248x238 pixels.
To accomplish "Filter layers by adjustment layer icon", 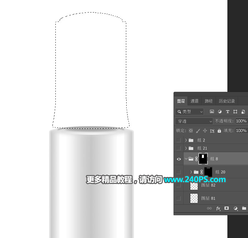I will (x=220, y=112).
